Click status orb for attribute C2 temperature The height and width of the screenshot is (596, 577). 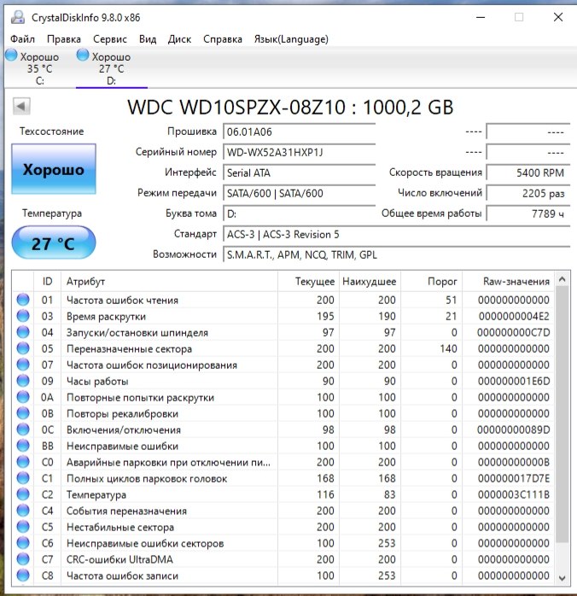pyautogui.click(x=23, y=494)
